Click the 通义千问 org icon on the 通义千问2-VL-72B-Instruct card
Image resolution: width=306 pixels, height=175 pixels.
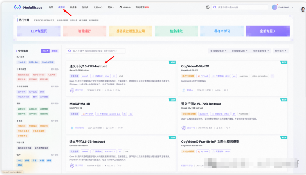[x=184, y=128]
